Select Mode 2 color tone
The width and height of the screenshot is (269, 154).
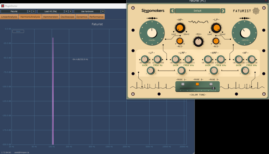[197, 84]
